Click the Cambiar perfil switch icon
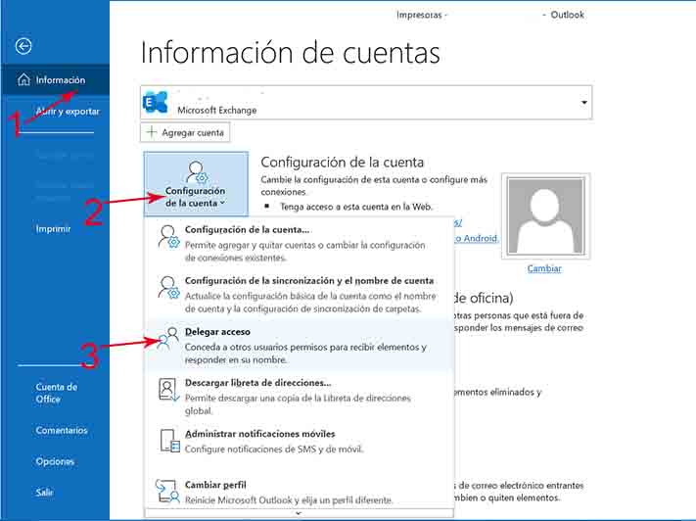696x521 pixels. pos(167,492)
